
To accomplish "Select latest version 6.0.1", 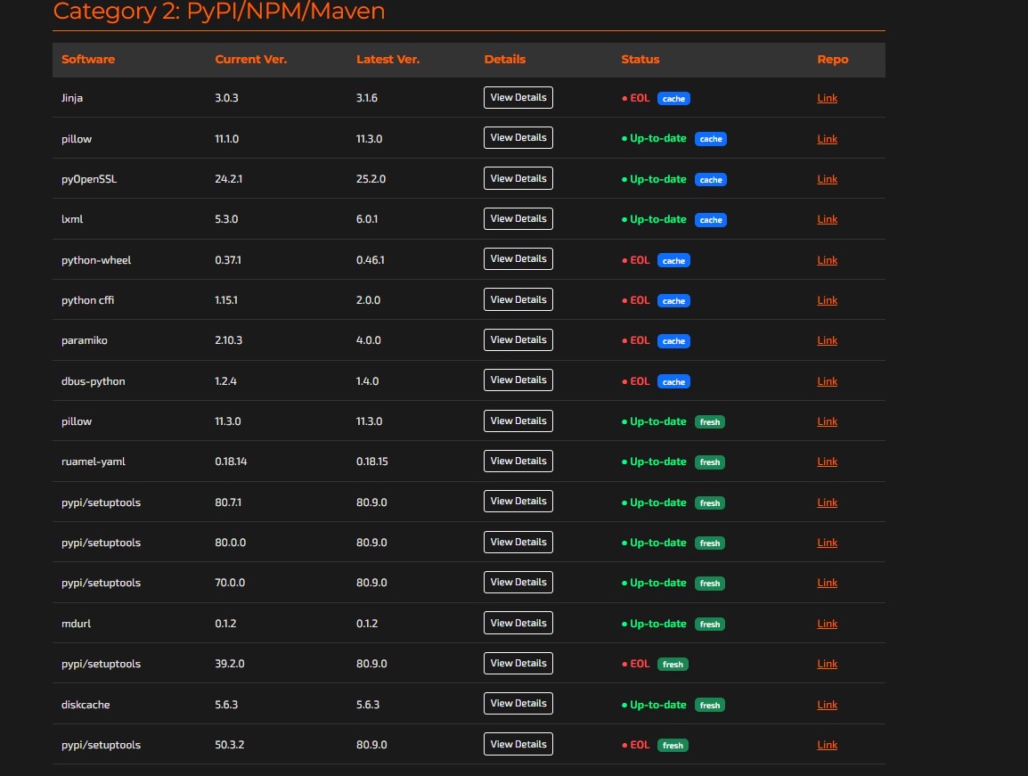I will coord(367,219).
